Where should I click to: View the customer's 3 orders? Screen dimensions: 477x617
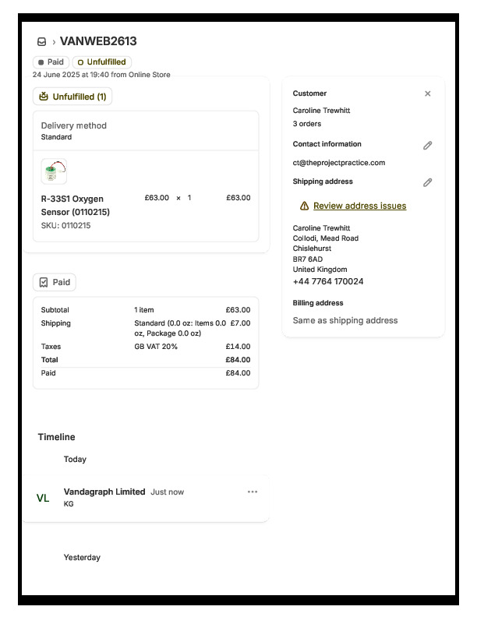pos(306,124)
